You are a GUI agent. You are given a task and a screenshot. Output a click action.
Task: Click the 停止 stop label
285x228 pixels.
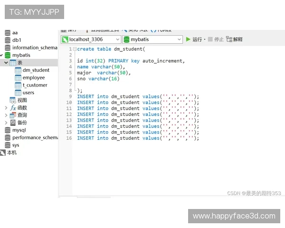(219, 39)
